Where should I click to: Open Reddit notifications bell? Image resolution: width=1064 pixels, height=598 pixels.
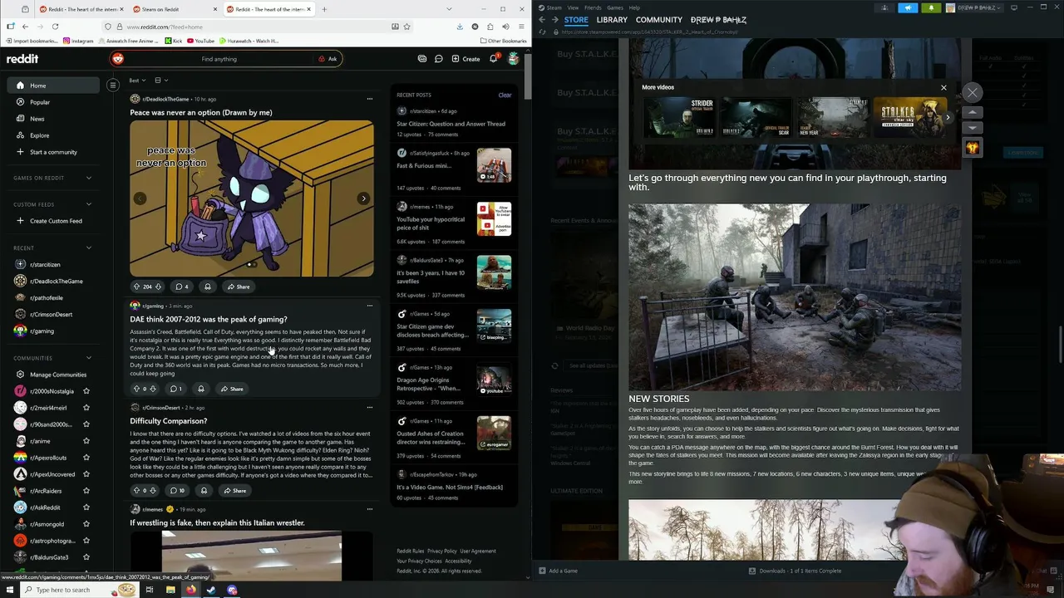coord(493,59)
